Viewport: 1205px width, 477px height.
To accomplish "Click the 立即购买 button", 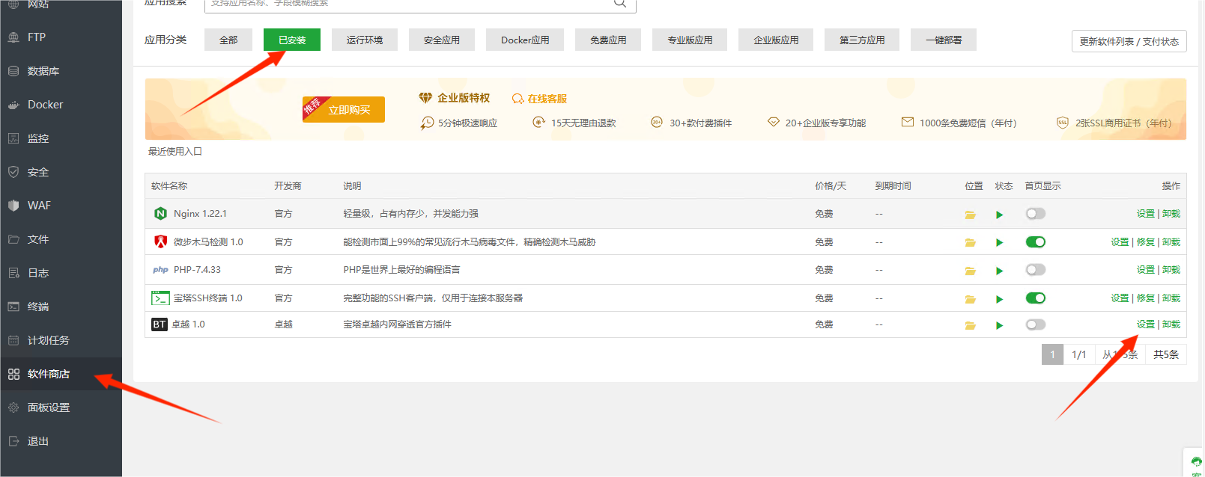I will click(344, 109).
